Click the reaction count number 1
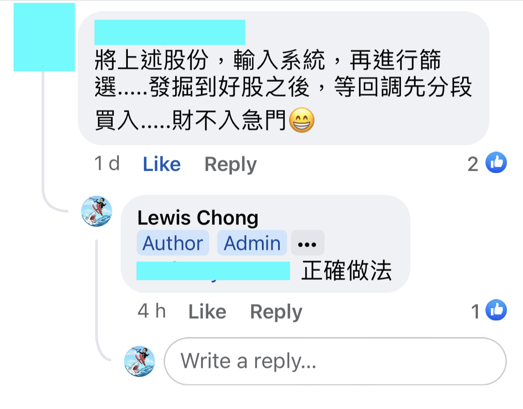Screen dimensions: 523x409 click(x=475, y=312)
